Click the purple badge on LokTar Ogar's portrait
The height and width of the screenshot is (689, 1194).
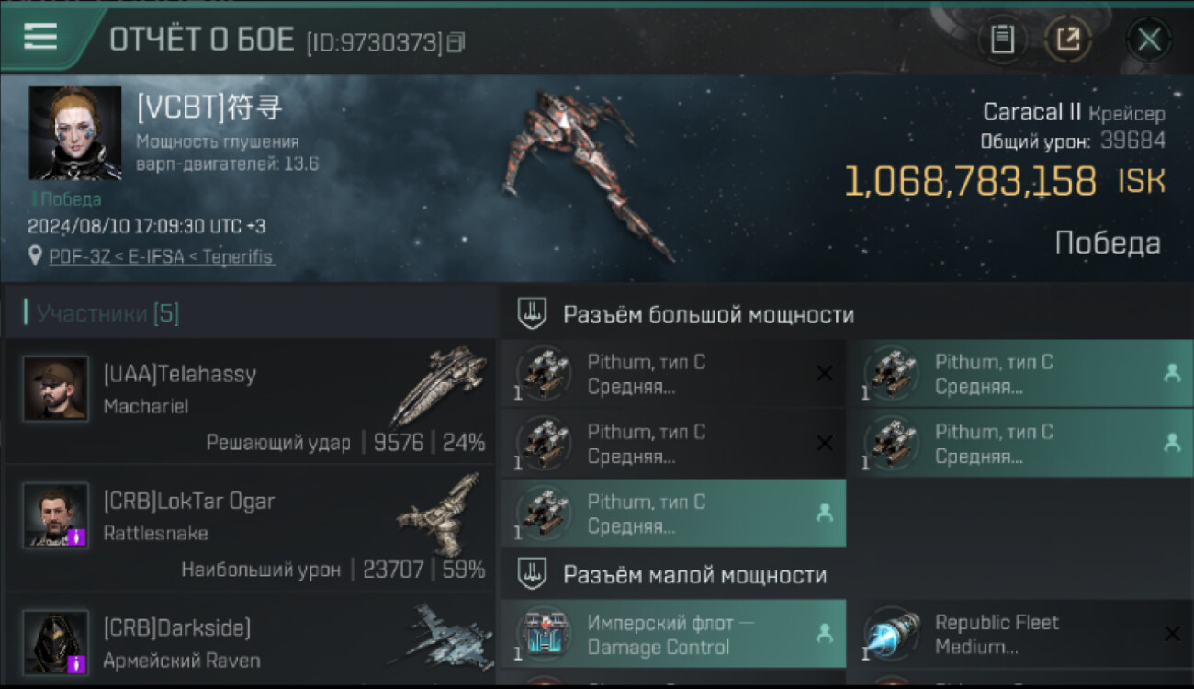point(77,537)
